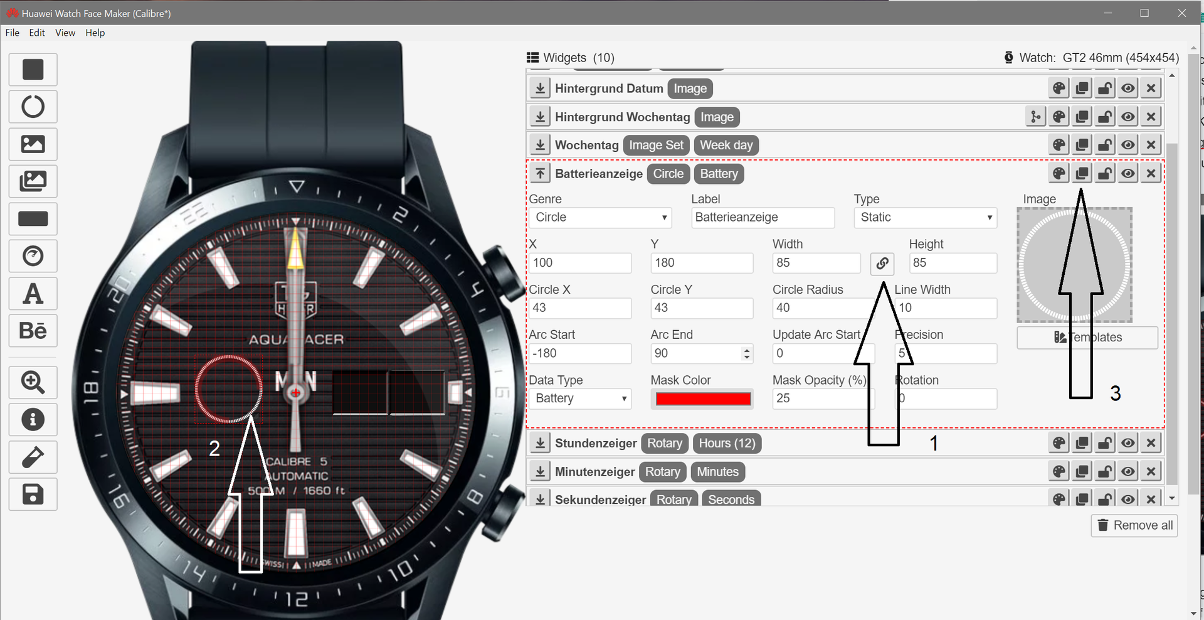Click the Arc End stepper arrows
Image resolution: width=1204 pixels, height=620 pixels.
pyautogui.click(x=746, y=353)
